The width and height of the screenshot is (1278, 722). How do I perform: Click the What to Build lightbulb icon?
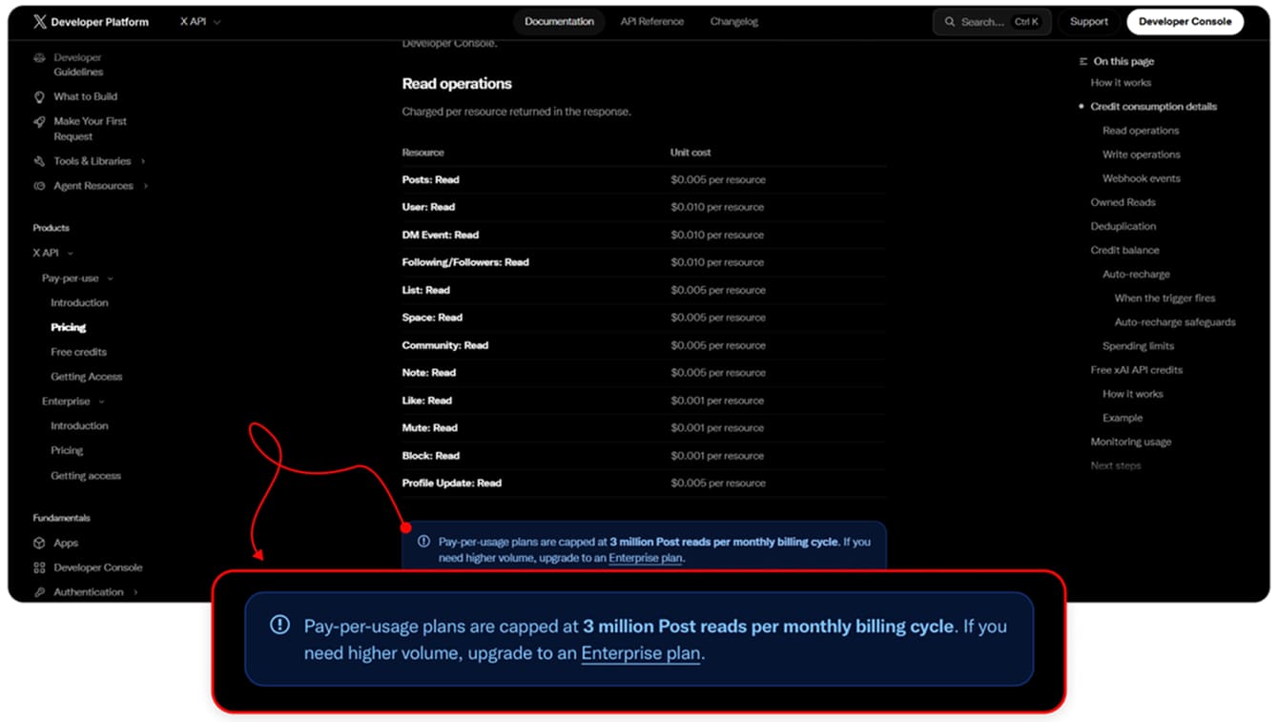[x=39, y=97]
